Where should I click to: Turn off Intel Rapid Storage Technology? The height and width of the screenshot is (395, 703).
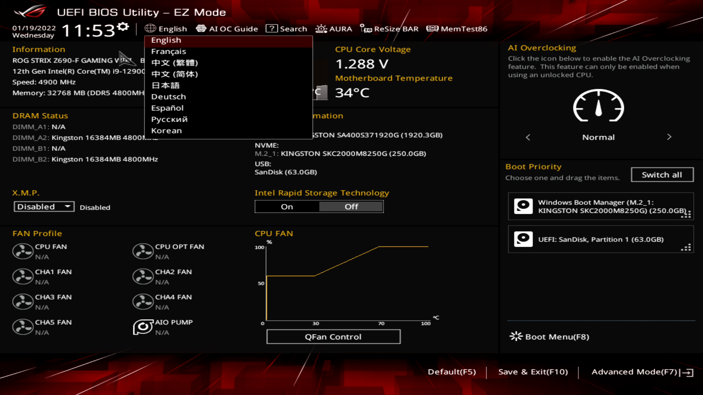[351, 206]
